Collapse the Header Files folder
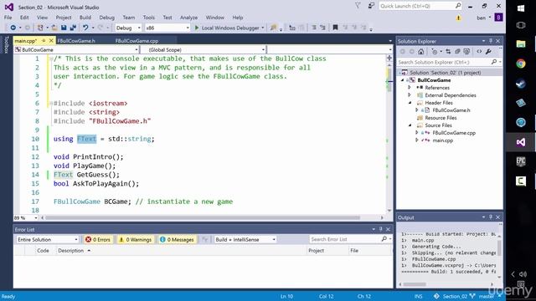 pyautogui.click(x=410, y=103)
